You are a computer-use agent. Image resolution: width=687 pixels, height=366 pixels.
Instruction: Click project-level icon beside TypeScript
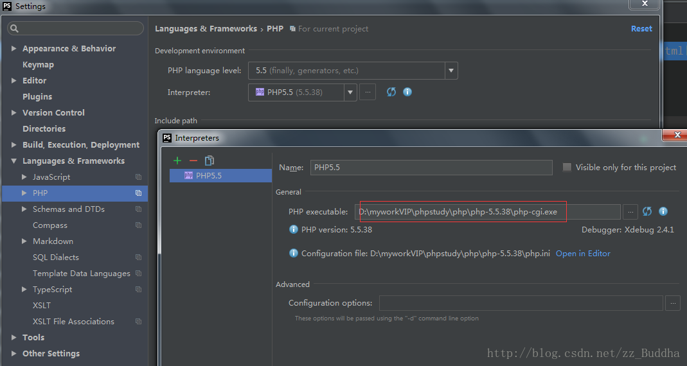point(138,290)
